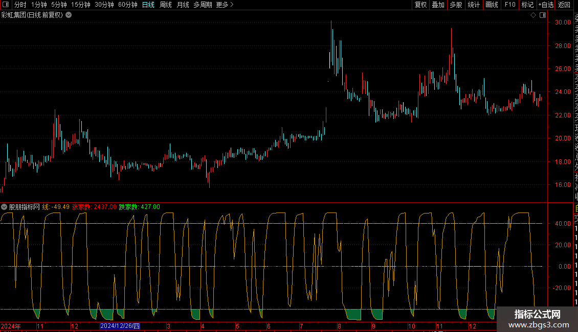
Task: Click the 16.00 price axis label
Action: 563,185
